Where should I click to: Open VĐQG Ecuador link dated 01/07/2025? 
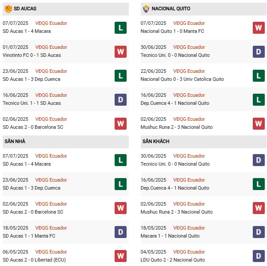click(x=52, y=47)
